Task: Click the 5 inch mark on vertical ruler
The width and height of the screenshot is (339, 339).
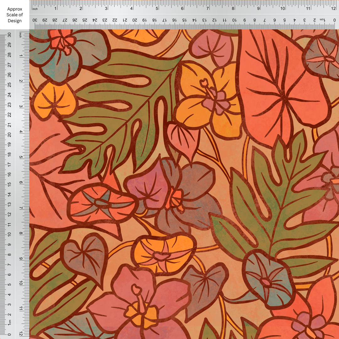Action: click(21, 157)
